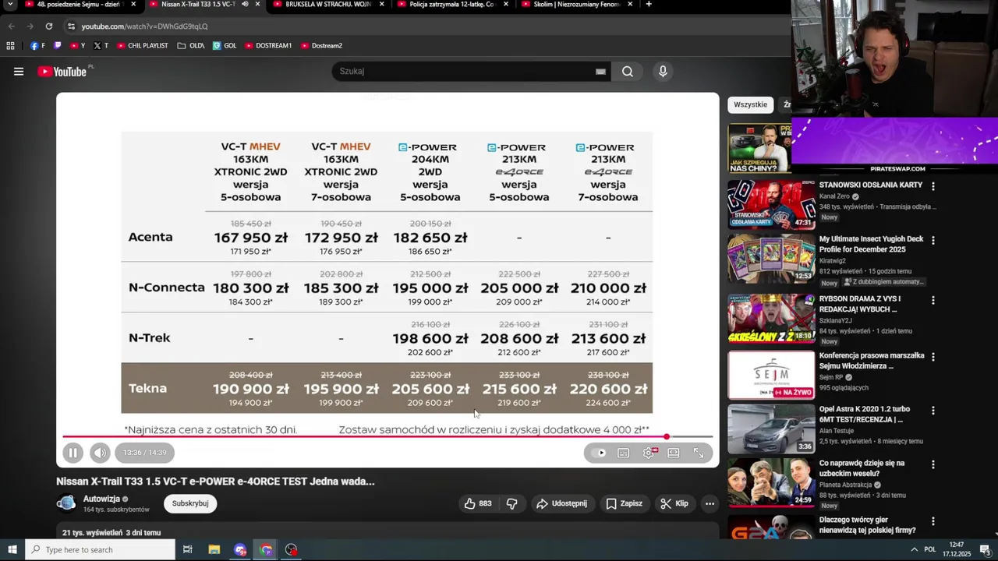
Task: Open the player settings gear
Action: (x=649, y=453)
